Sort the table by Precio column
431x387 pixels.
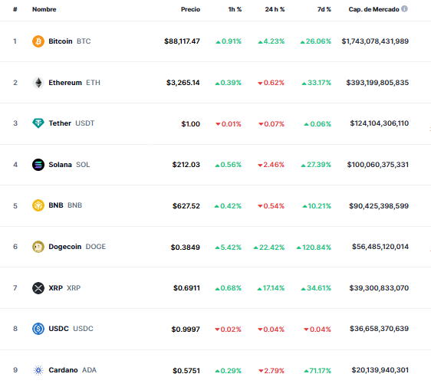pos(190,9)
